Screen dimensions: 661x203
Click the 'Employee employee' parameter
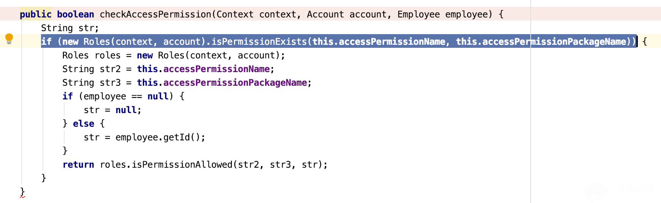click(443, 14)
